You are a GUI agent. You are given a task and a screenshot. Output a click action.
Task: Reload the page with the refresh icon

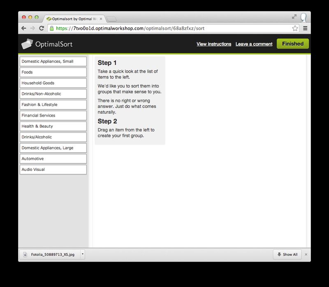[42, 28]
